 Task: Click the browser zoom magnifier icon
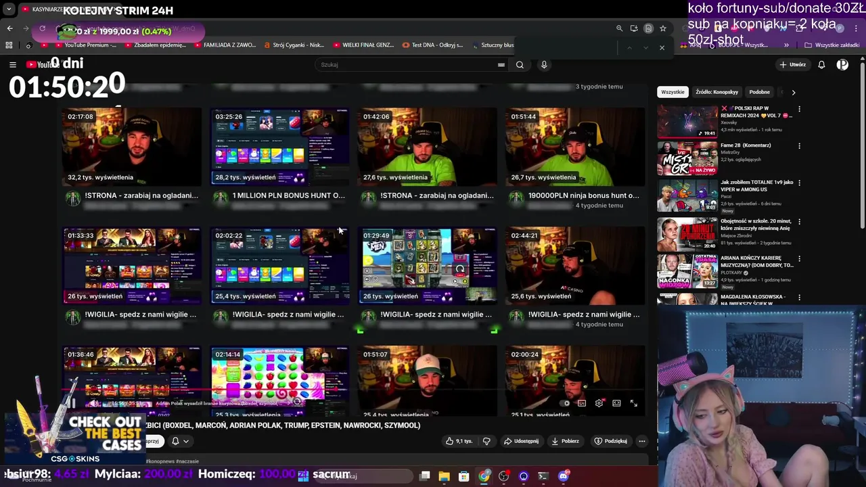619,28
